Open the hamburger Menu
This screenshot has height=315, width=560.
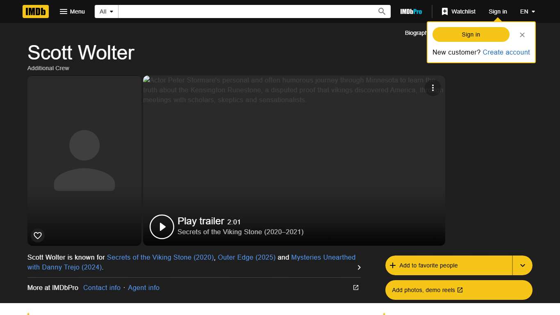tap(72, 11)
